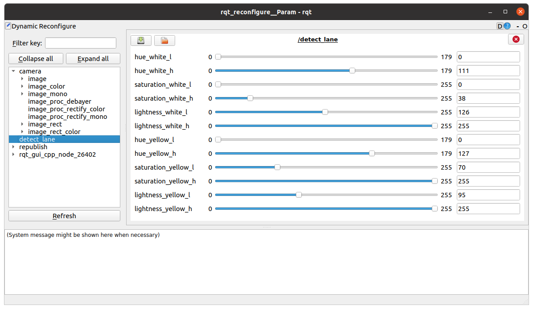Expand the rqt_gui_cpp_node_26402 node
The width and height of the screenshot is (533, 309).
[13, 154]
